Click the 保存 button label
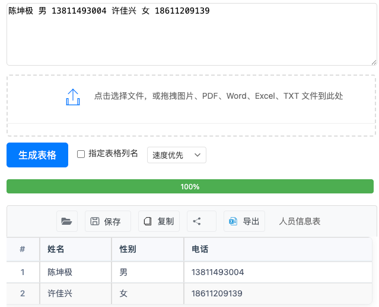379x307 pixels. coord(112,221)
